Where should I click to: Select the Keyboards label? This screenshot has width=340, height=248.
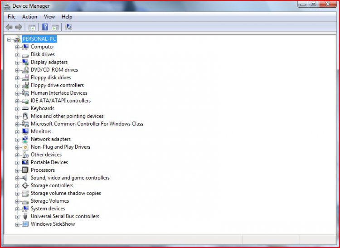(x=43, y=108)
